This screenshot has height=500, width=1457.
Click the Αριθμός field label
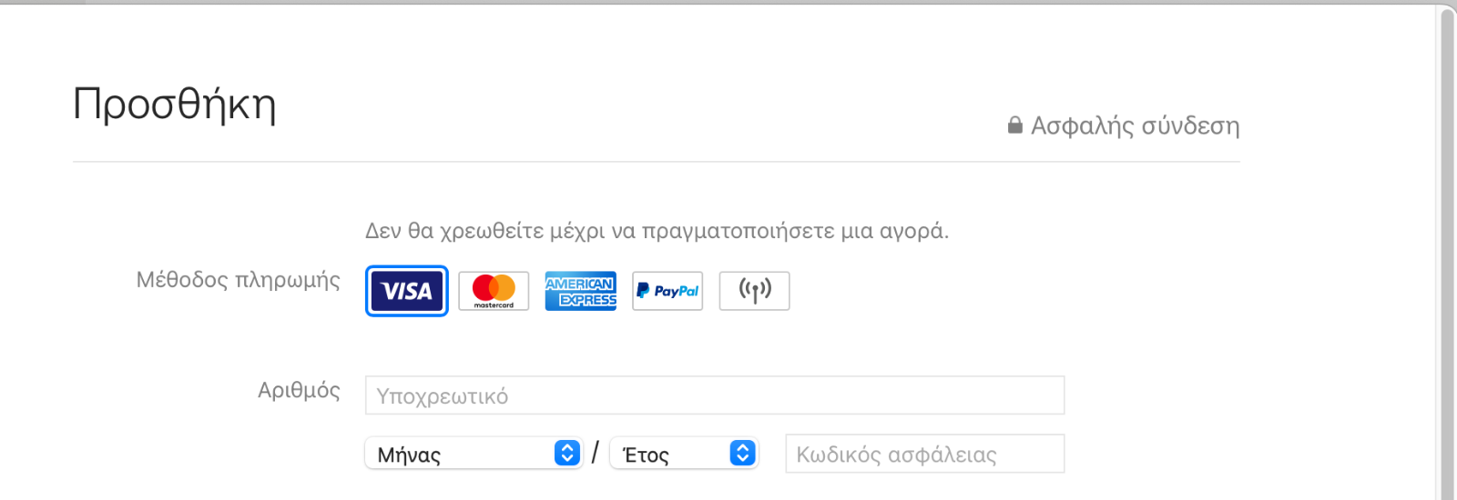[299, 391]
